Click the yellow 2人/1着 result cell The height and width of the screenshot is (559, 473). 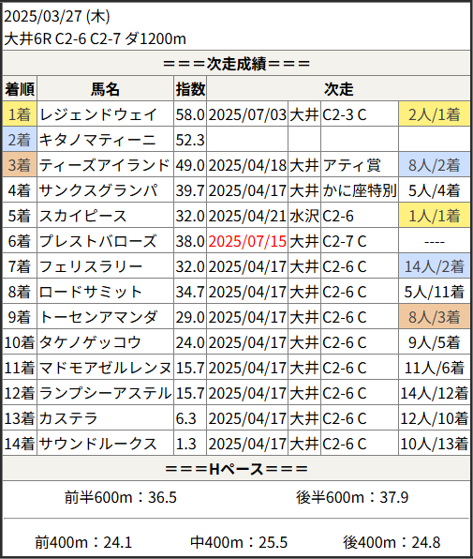[x=435, y=114]
